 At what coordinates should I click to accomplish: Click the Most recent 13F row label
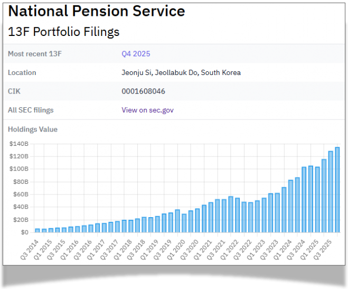34,54
